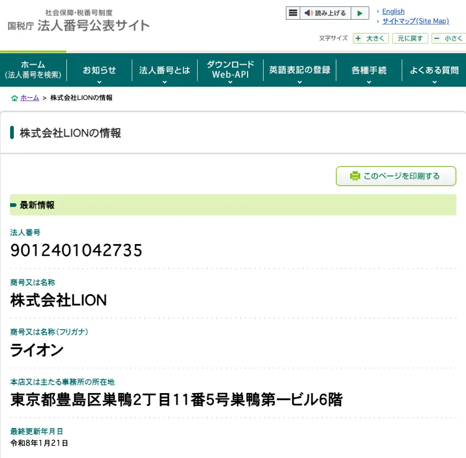Screen dimensions: 466x458
Task: Click the 最終更新年月日 label
Action: point(37,431)
